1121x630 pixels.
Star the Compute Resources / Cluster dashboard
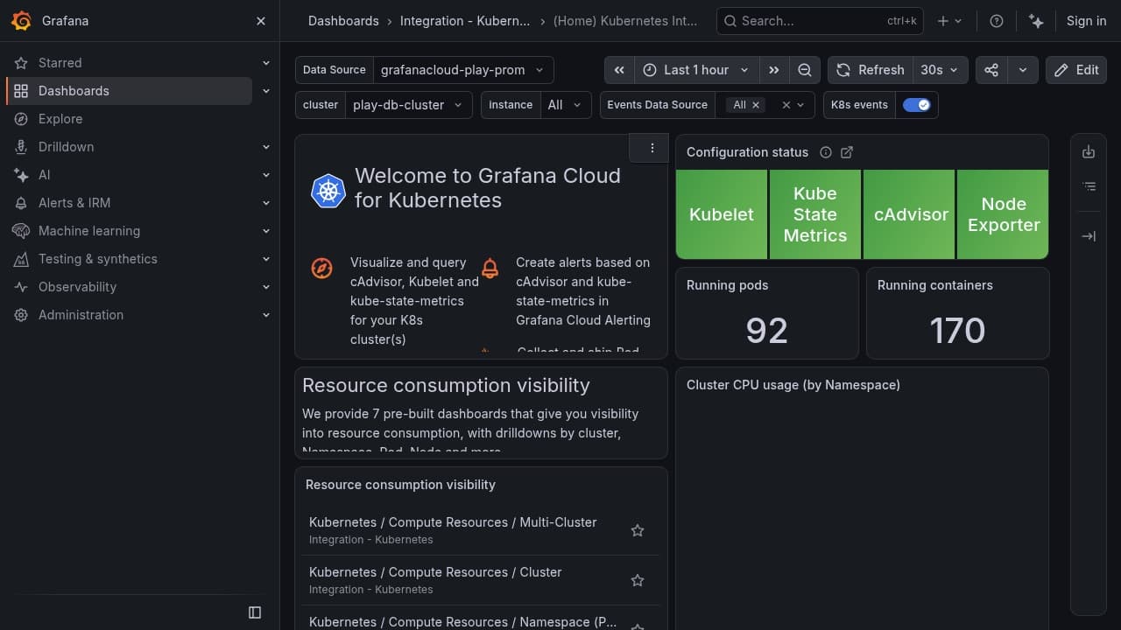638,580
